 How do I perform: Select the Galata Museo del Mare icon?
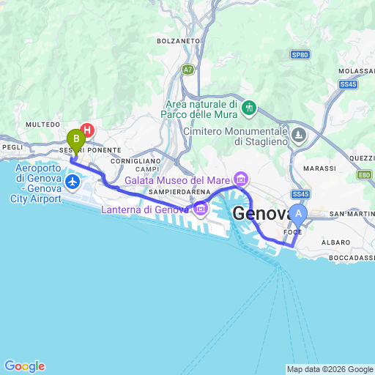pyautogui.click(x=241, y=179)
